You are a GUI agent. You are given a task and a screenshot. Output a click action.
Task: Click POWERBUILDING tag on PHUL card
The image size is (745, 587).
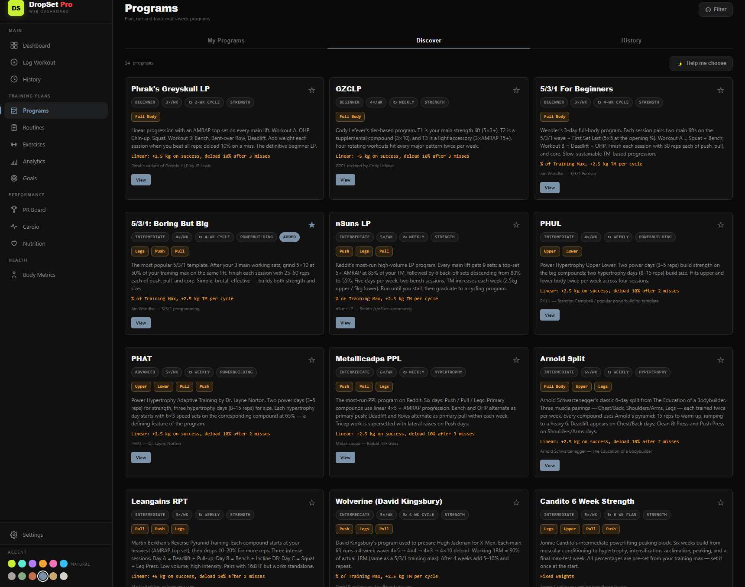click(655, 237)
